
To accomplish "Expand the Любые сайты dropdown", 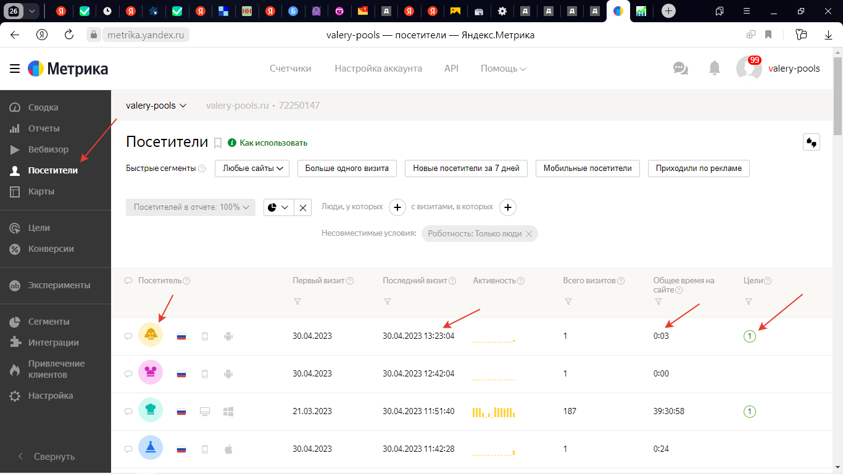I will (x=252, y=168).
